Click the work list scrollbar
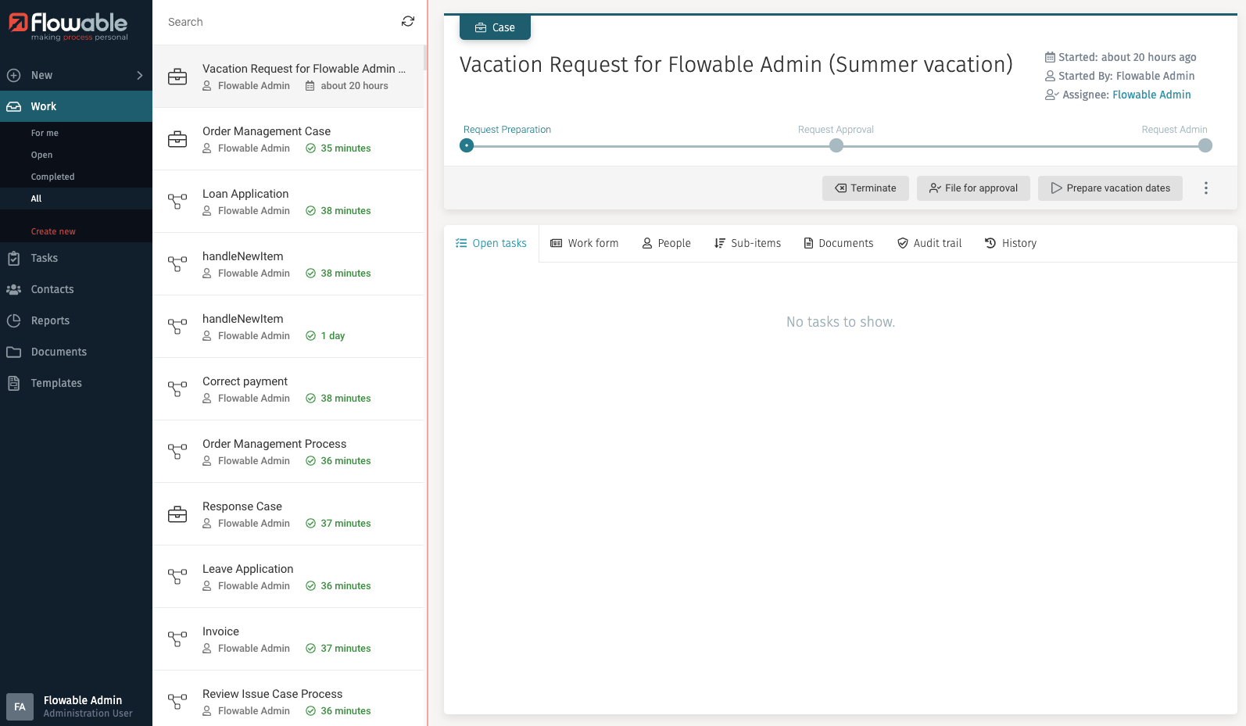The width and height of the screenshot is (1246, 726). coord(425,58)
